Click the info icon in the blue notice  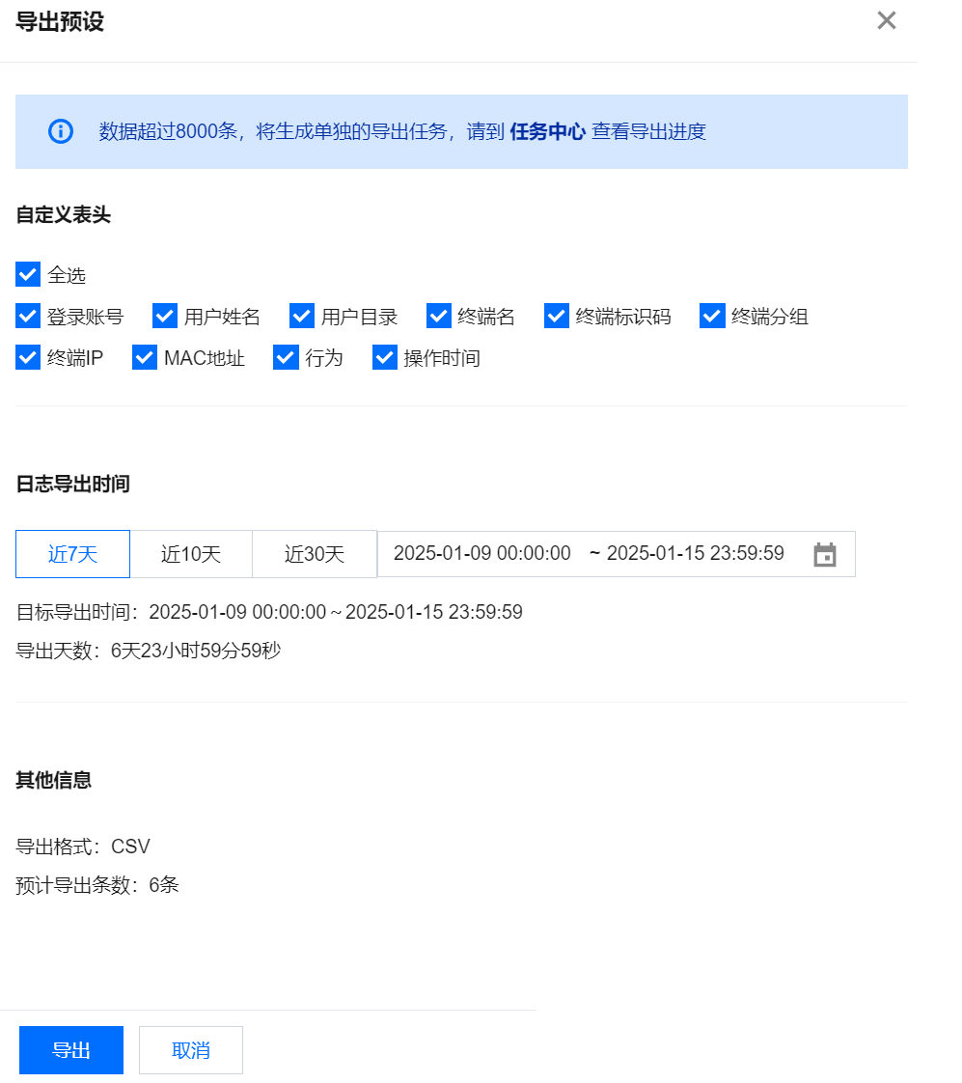(61, 131)
